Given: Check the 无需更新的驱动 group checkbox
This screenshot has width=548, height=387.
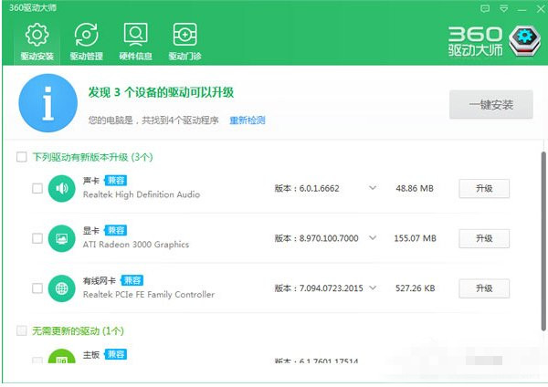Looking at the screenshot, I should coord(21,329).
